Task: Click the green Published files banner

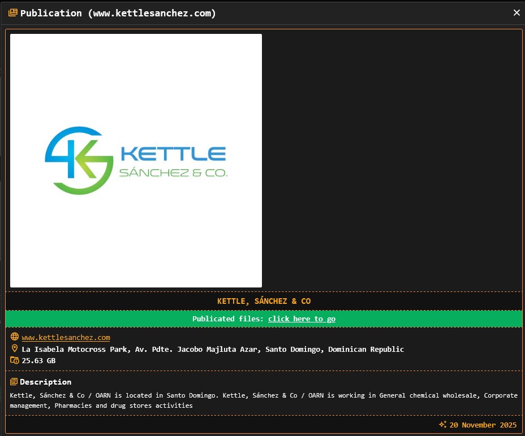Action: 264,319
